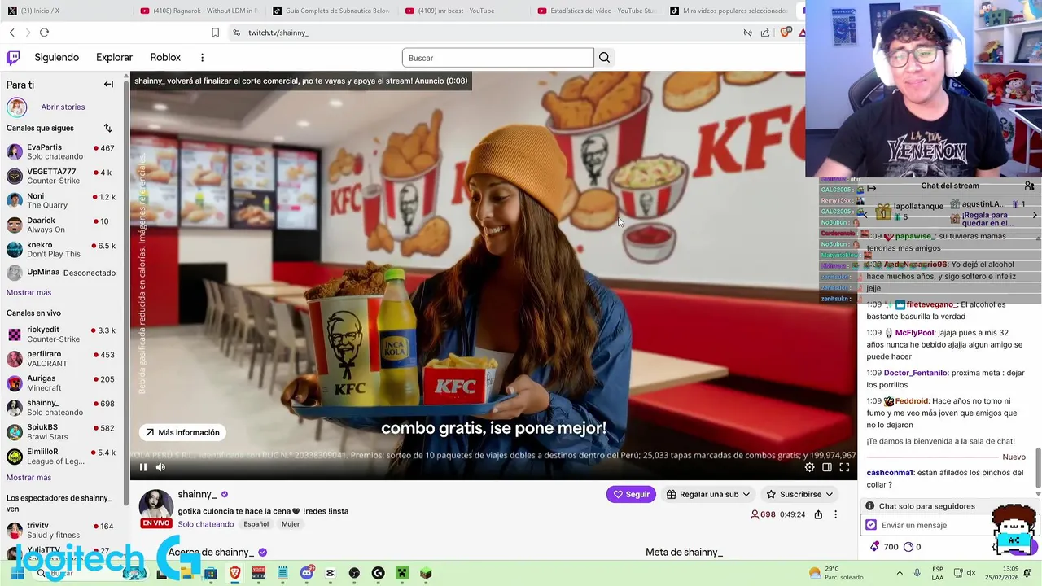Open EvaPartis channel in sidebar
The image size is (1042, 586).
pyautogui.click(x=62, y=151)
